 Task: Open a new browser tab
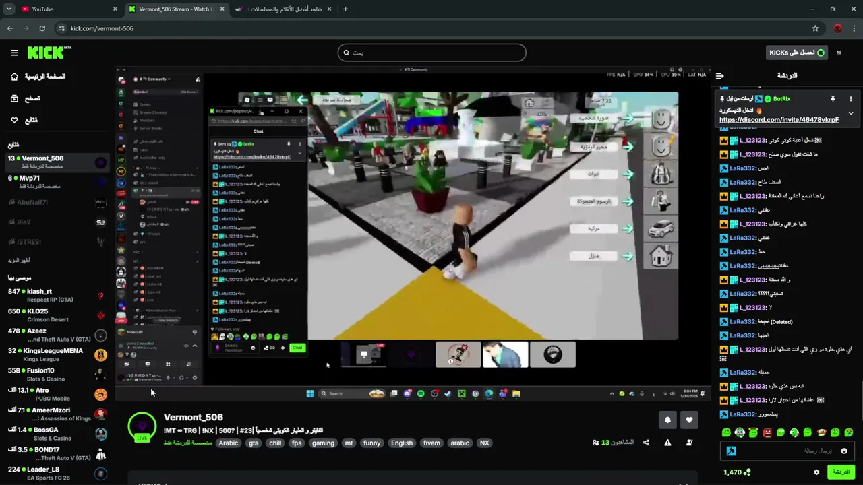click(x=345, y=9)
